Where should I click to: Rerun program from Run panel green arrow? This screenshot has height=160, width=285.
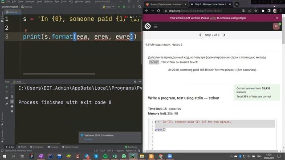[x=7, y=87]
